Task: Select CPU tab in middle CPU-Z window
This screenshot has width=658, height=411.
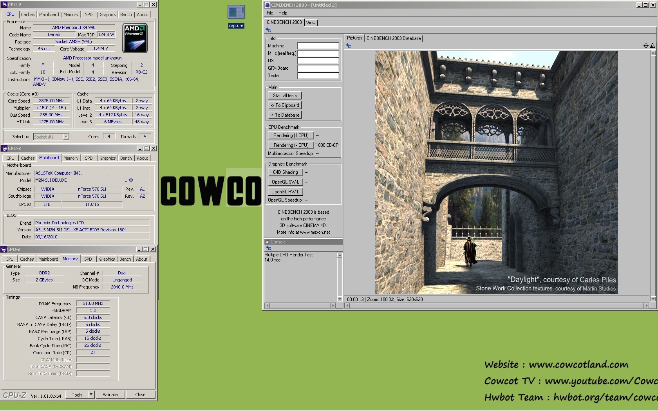Action: click(11, 158)
